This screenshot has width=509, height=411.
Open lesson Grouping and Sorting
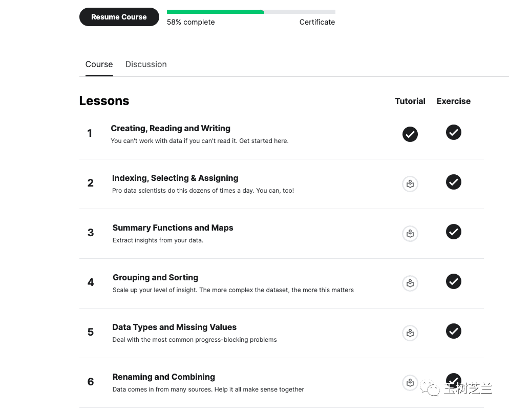[x=155, y=278]
